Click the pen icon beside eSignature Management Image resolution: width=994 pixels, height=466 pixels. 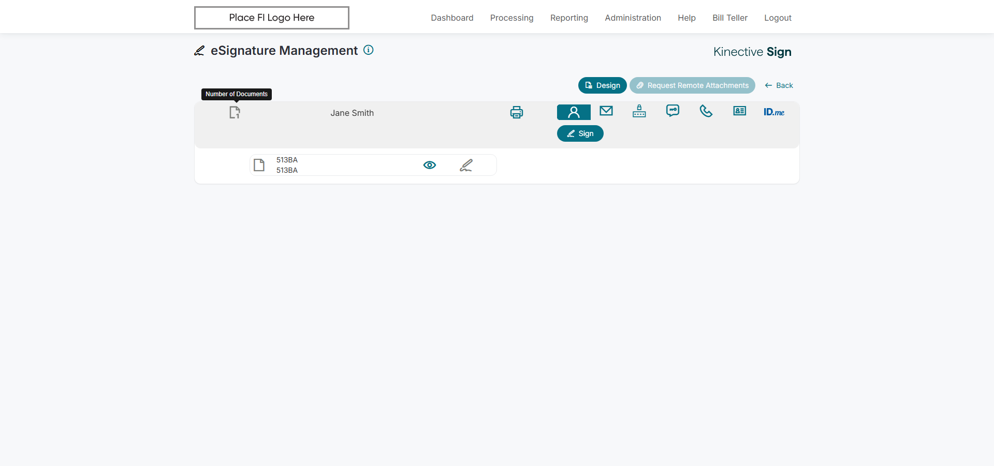point(199,51)
